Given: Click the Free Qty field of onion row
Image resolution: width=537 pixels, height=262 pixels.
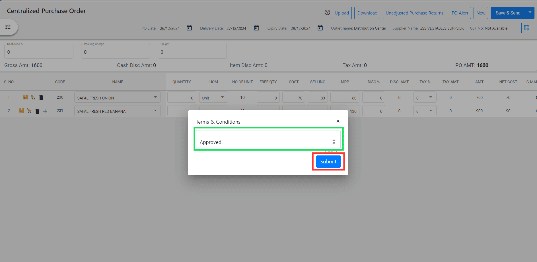Looking at the screenshot, I should pos(268,97).
